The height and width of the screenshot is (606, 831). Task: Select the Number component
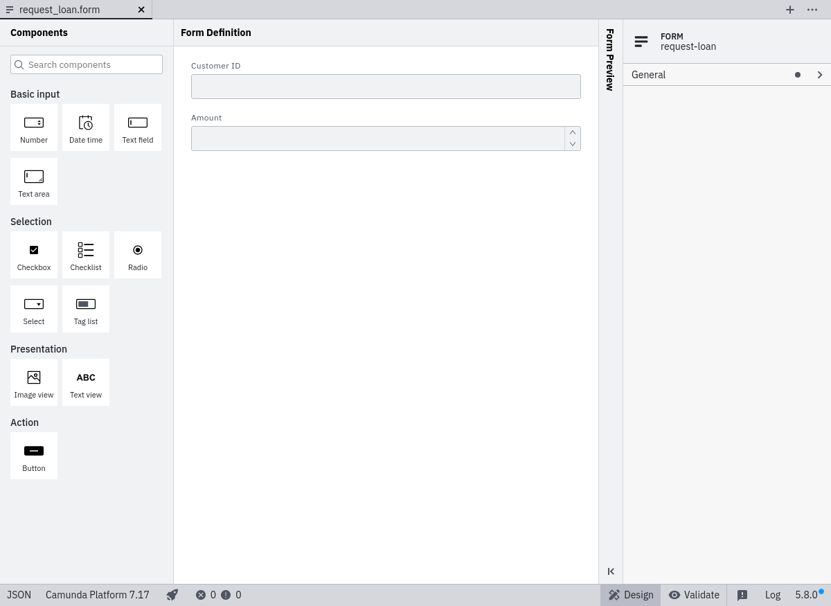[34, 128]
